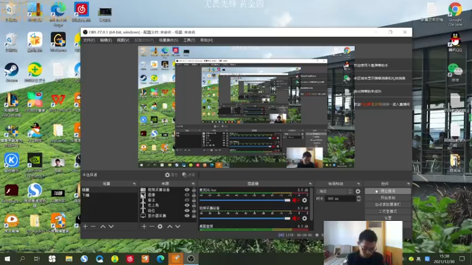This screenshot has width=472, height=265.
Task: Open Steam desktop shortcut
Action: pos(11,72)
